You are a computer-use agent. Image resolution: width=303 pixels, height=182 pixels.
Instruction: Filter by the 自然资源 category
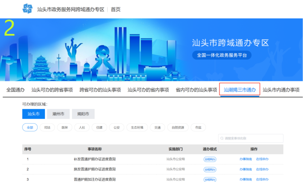(178, 128)
